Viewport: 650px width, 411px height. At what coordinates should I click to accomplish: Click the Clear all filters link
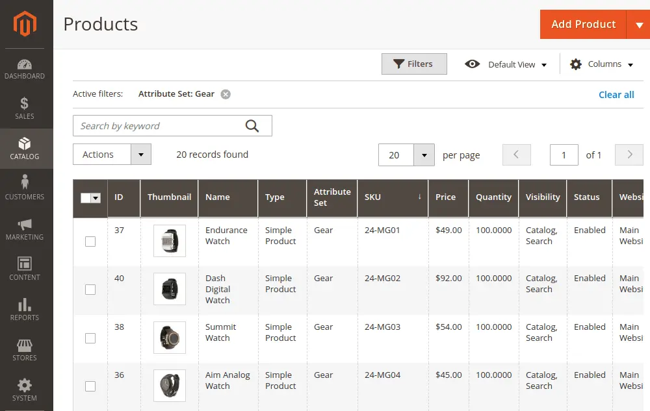(616, 94)
